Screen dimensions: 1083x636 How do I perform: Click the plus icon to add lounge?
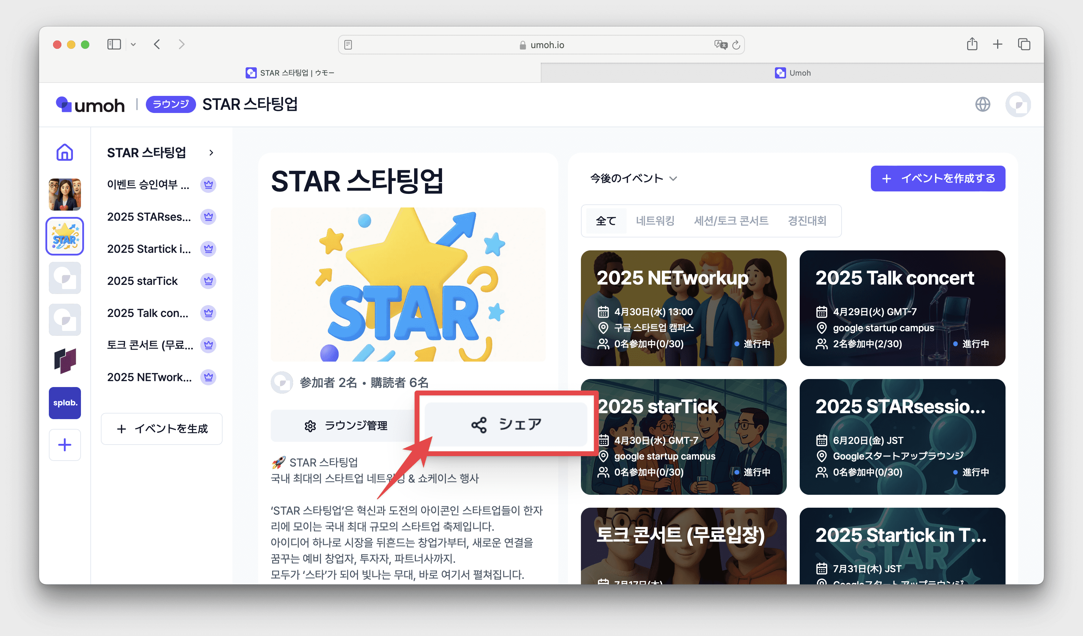click(x=65, y=445)
